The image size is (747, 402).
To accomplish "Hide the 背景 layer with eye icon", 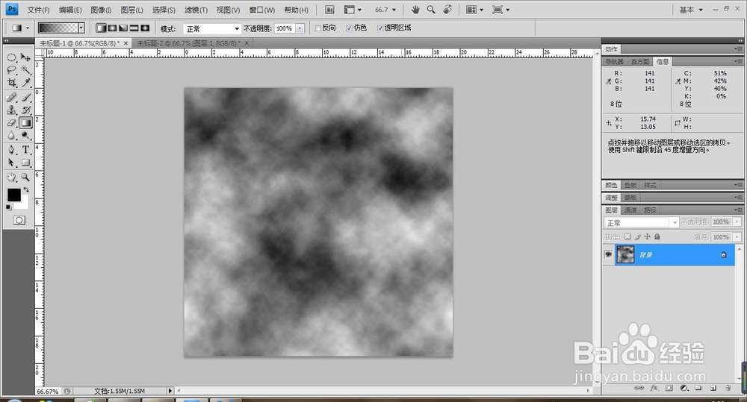I will click(608, 254).
